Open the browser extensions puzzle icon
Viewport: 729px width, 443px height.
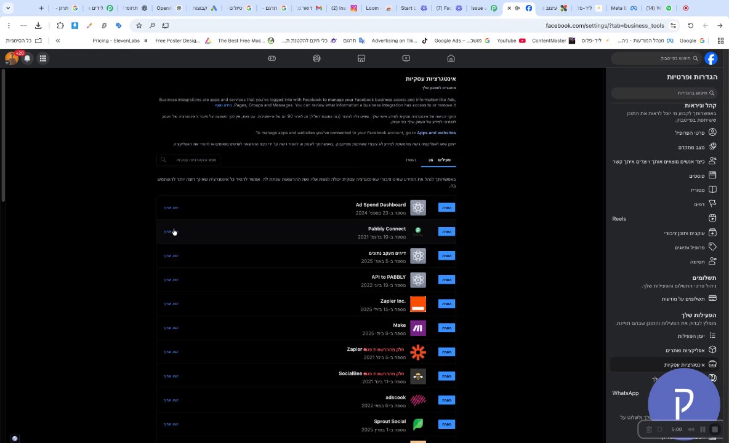(60, 26)
